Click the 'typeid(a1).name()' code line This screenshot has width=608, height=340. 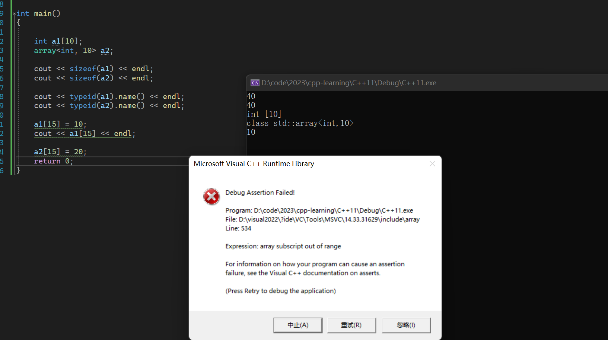109,97
